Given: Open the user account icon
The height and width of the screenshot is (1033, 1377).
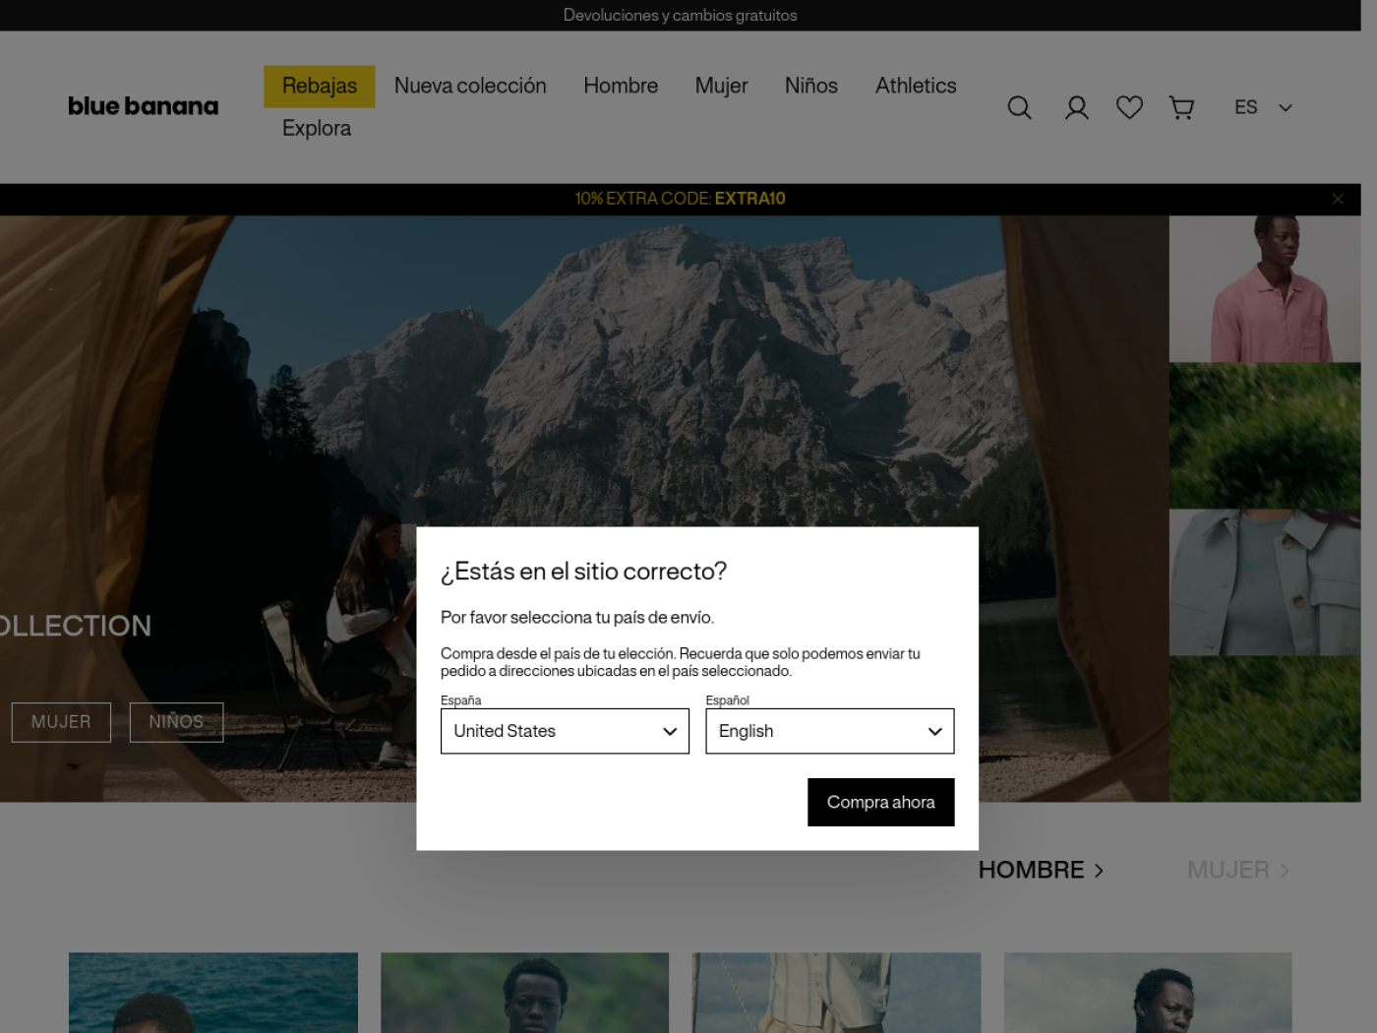Looking at the screenshot, I should click(x=1076, y=107).
